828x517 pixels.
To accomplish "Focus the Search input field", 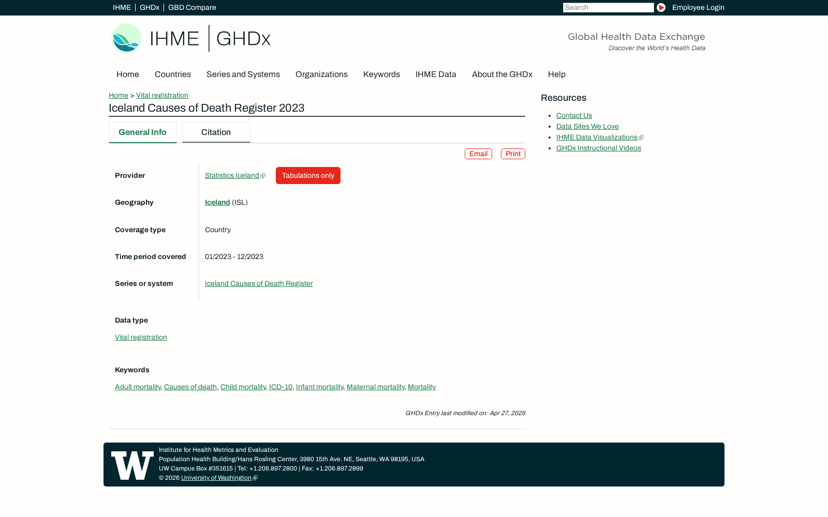I will pos(609,8).
